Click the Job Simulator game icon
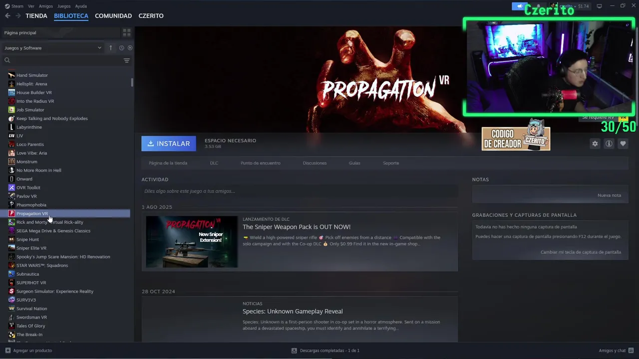This screenshot has height=359, width=639. tap(11, 110)
